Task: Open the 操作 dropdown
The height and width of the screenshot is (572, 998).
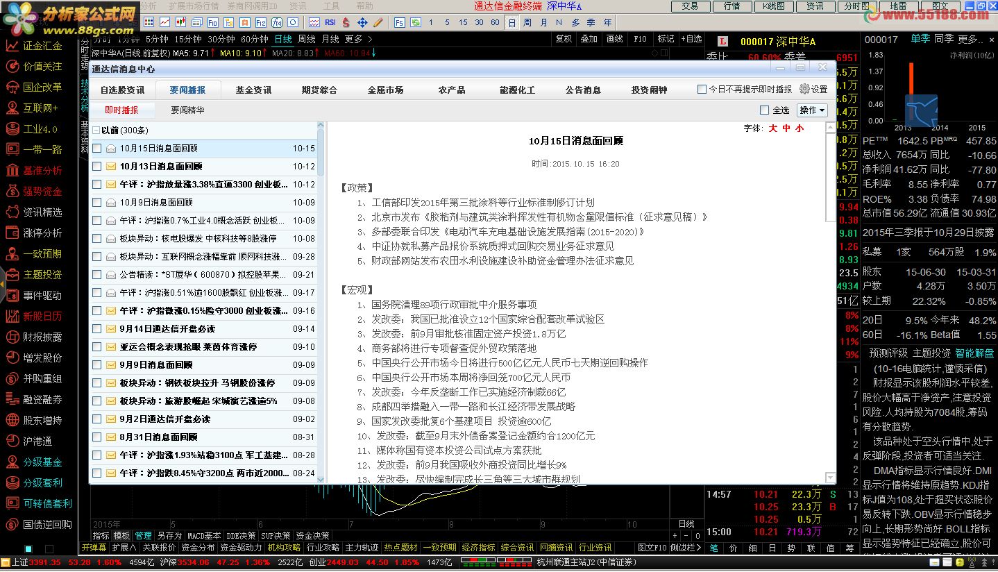Action: tap(812, 110)
